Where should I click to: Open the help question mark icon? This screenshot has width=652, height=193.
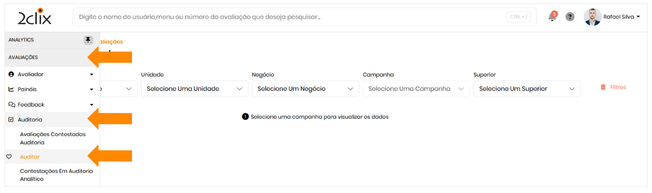pyautogui.click(x=570, y=17)
